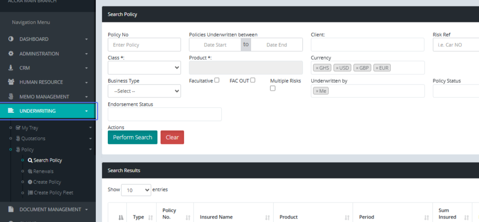Change the show entries count dropdown

coord(136,190)
